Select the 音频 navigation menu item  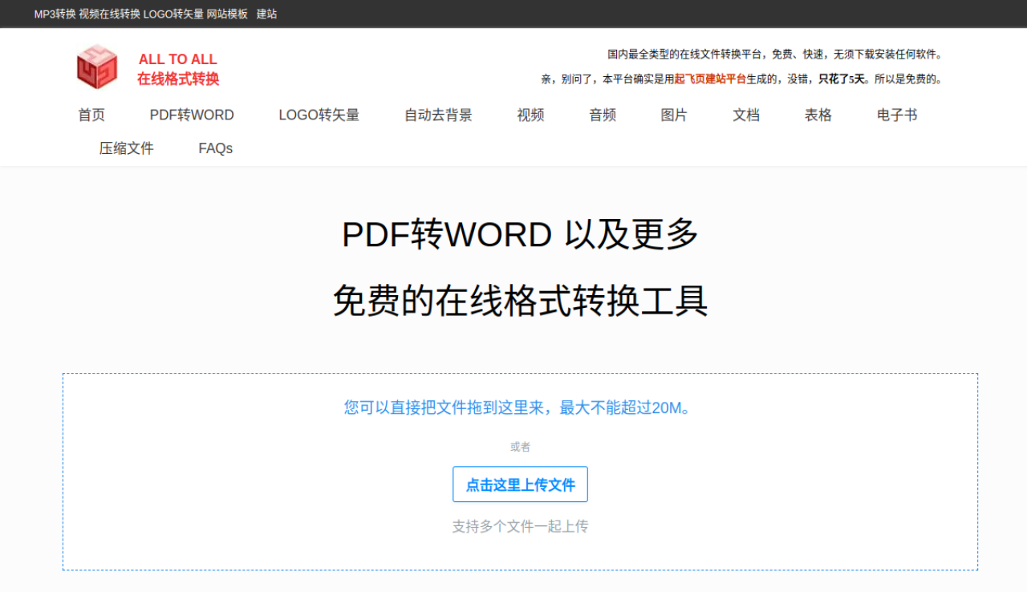coord(603,115)
